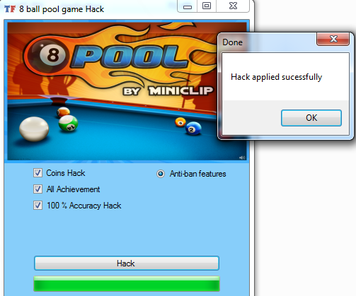Click the '8 ball pool game Hack' title text
The height and width of the screenshot is (296, 356).
(x=62, y=9)
